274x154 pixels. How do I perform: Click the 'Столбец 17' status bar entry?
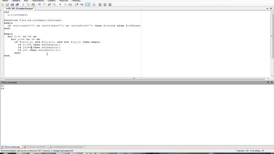tap(257, 151)
